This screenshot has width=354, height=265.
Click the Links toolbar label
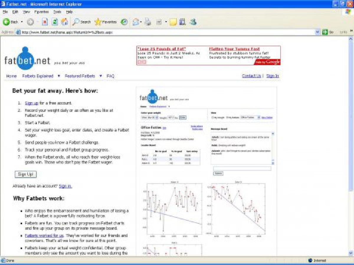343,32
